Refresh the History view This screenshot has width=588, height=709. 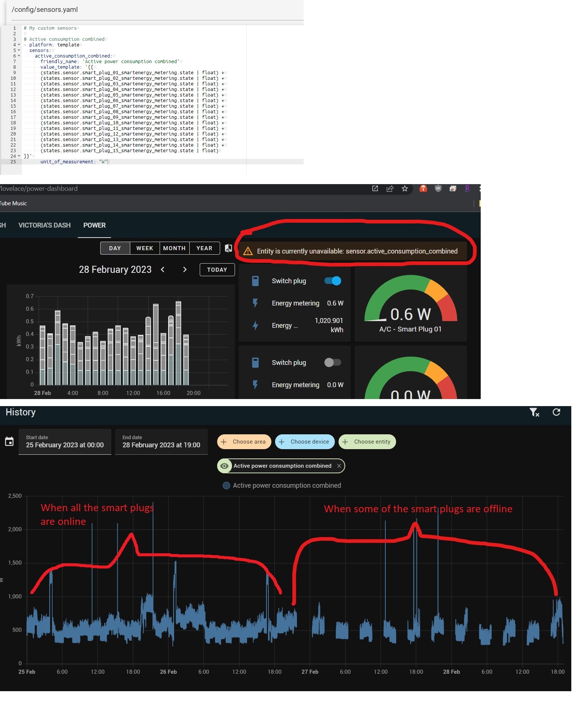point(556,412)
